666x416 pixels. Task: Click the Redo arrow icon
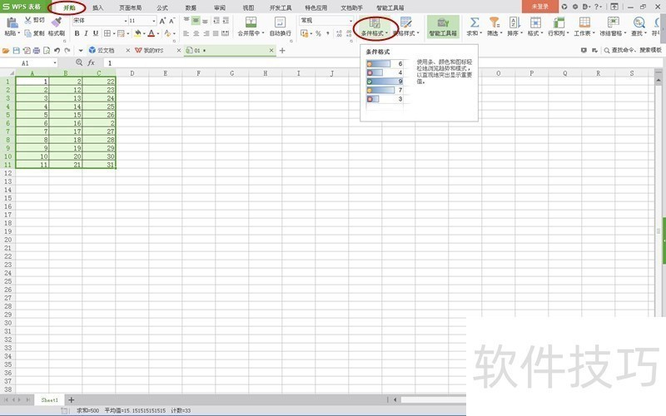(67, 51)
